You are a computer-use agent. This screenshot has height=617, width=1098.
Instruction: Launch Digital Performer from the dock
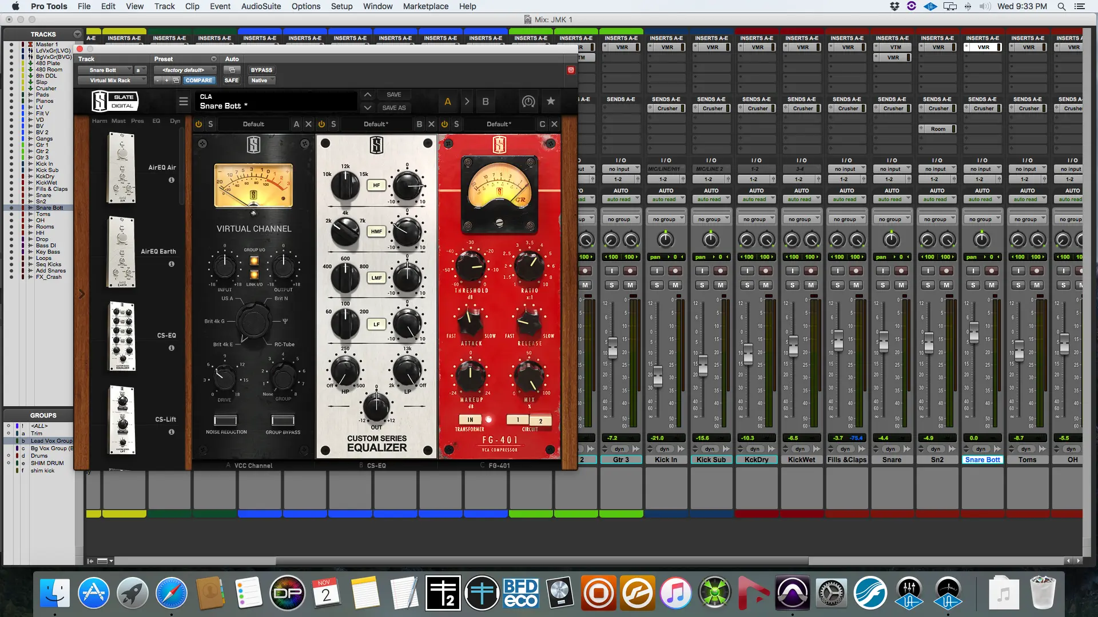click(x=287, y=593)
